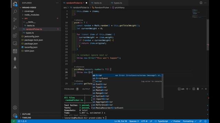
Task: Kill terminal with trash icon
Action: 198,89
